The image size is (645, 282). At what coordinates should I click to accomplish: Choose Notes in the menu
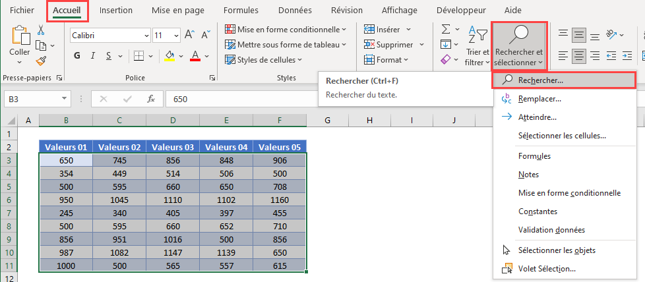pyautogui.click(x=564, y=175)
